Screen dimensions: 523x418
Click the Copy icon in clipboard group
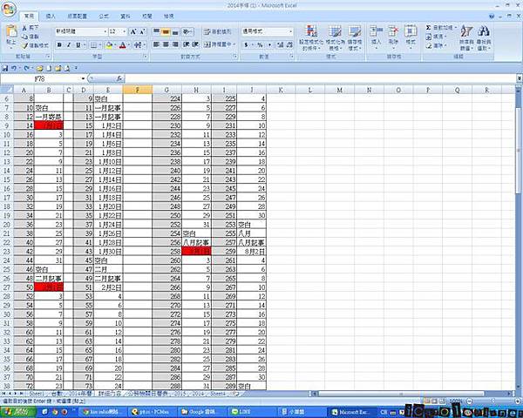point(24,37)
